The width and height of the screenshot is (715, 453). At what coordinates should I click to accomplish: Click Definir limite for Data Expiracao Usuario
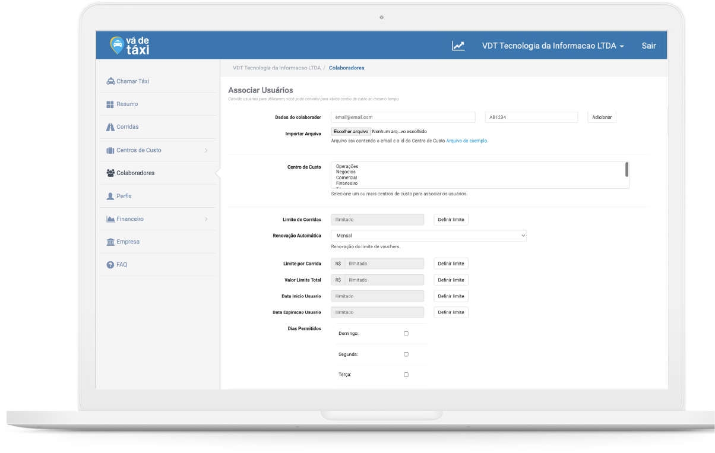point(451,312)
